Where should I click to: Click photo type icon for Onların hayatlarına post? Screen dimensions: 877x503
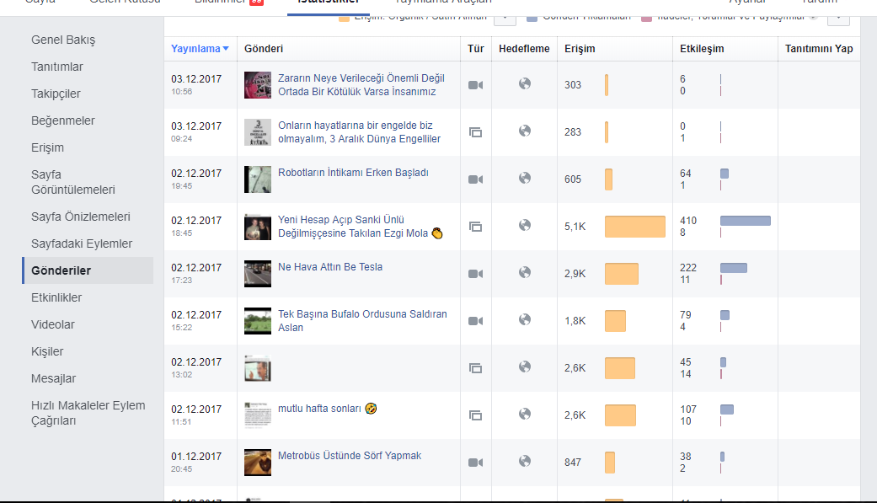click(x=475, y=132)
